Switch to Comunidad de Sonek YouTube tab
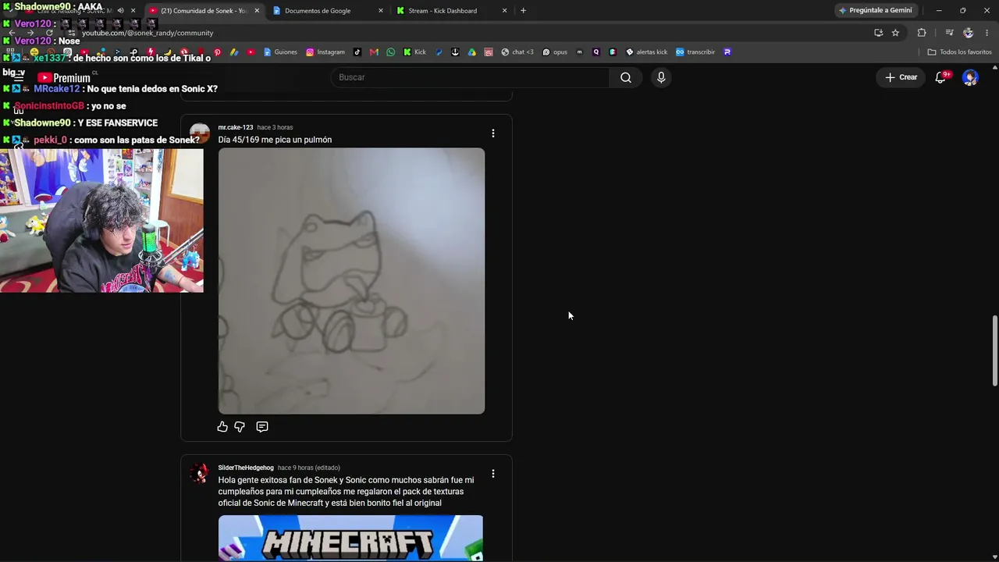The image size is (999, 562). [x=203, y=11]
